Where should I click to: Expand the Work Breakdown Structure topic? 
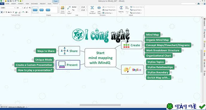click(183, 50)
